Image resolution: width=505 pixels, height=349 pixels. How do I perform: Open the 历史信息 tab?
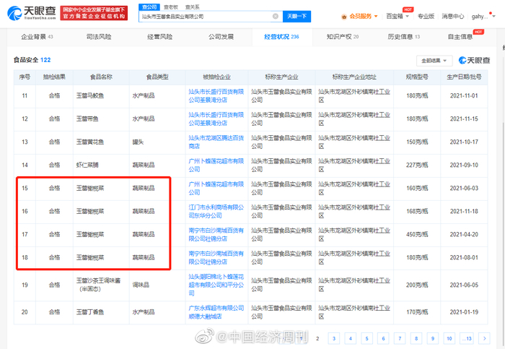coord(403,37)
